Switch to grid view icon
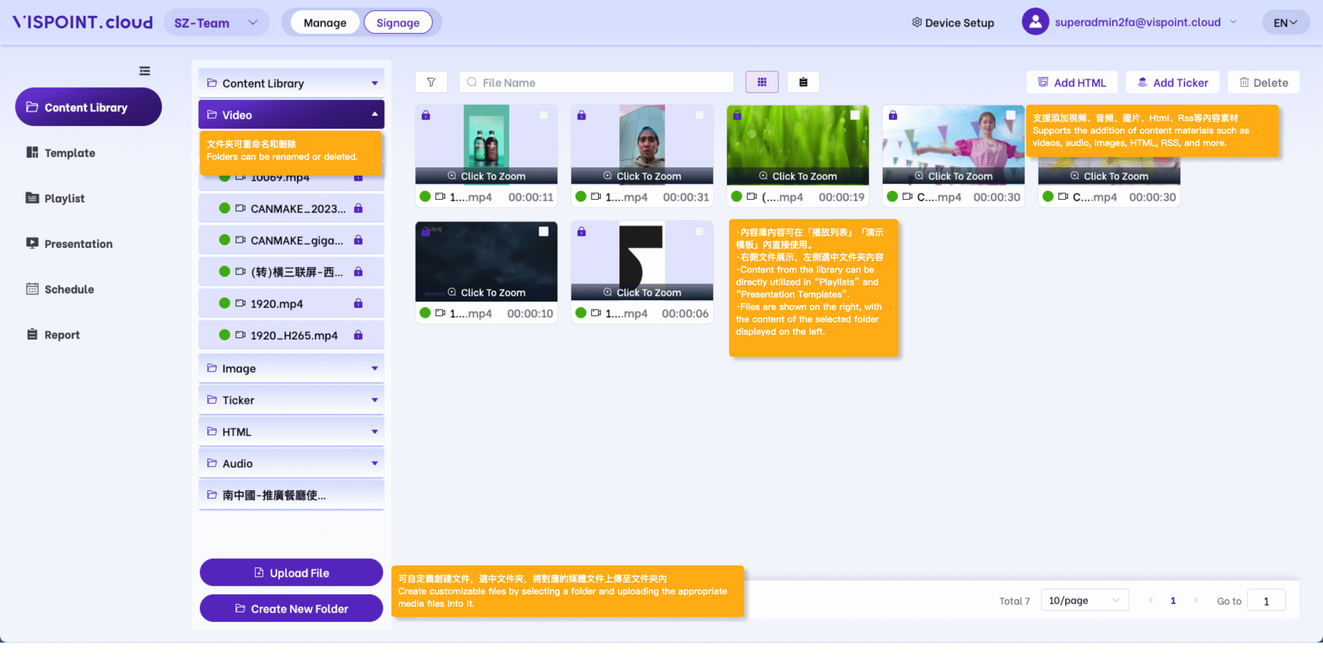 [762, 82]
